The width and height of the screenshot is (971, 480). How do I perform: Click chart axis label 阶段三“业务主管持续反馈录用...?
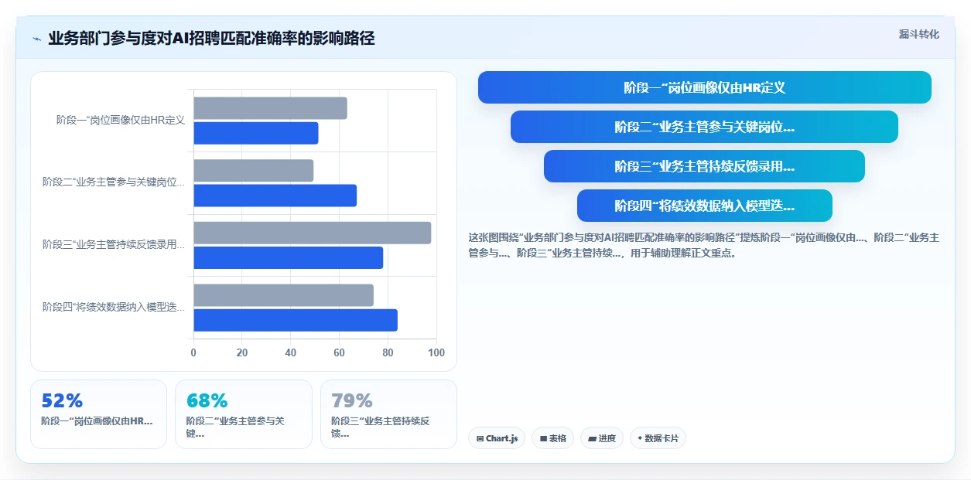point(114,244)
